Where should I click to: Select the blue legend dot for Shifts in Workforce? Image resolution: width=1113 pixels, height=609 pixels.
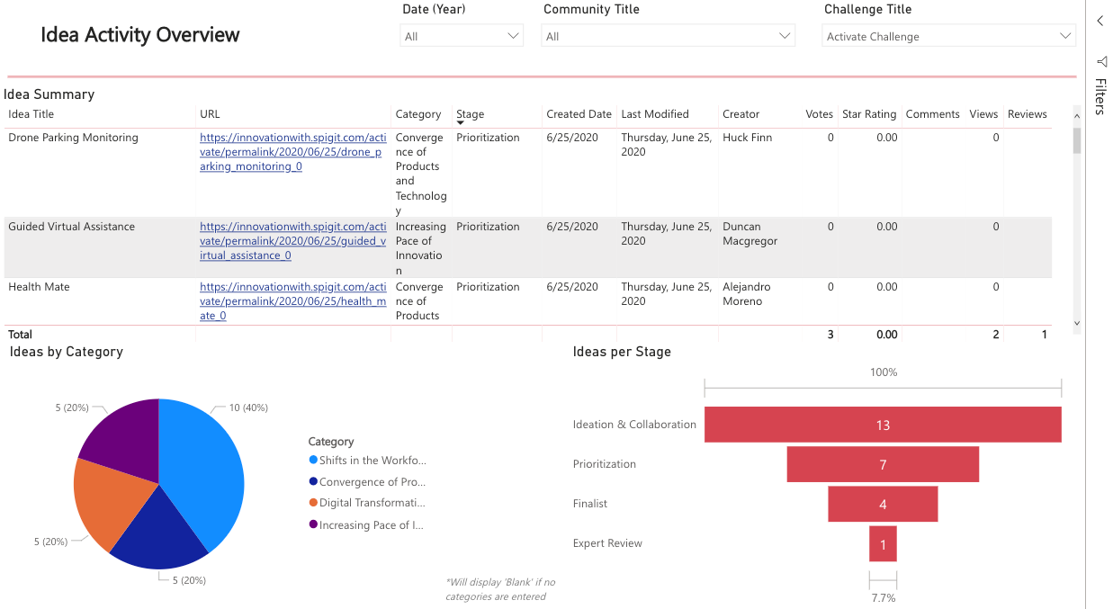click(312, 460)
